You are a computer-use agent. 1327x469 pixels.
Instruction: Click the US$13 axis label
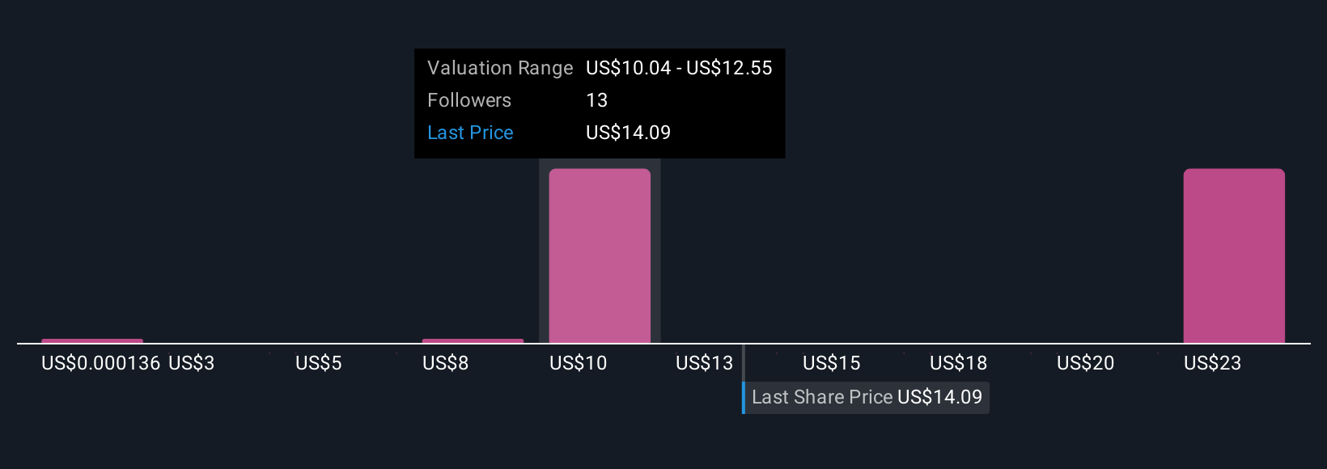click(x=705, y=363)
